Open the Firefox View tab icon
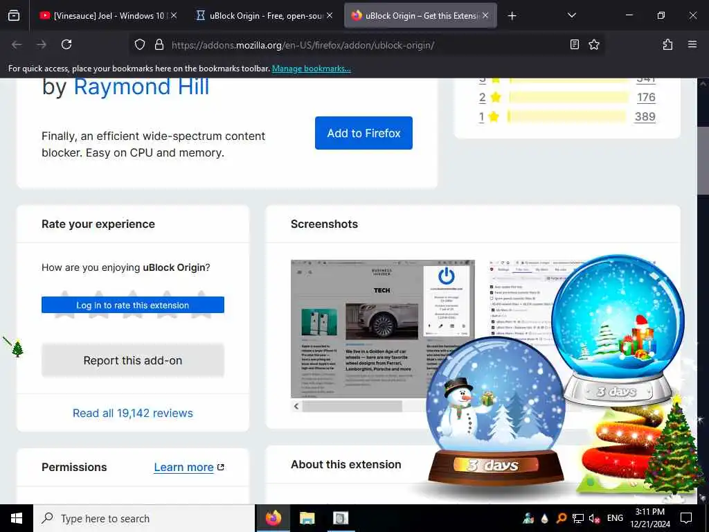This screenshot has height=532, width=709. pos(14,16)
